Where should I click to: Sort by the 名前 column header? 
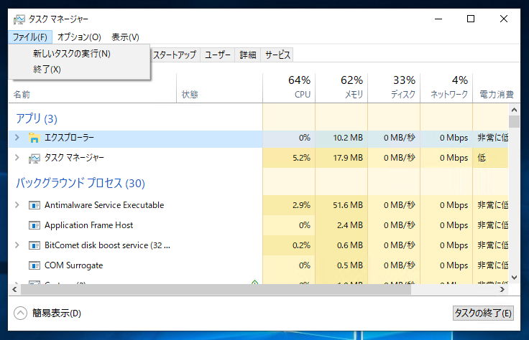tap(93, 88)
